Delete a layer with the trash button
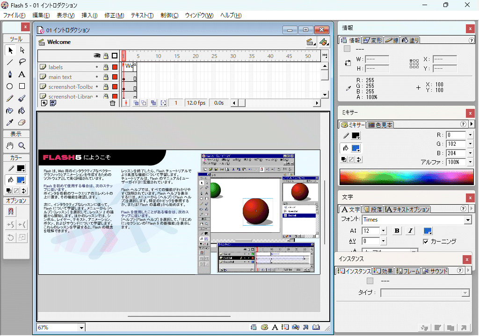The width and height of the screenshot is (479, 336). 112,103
